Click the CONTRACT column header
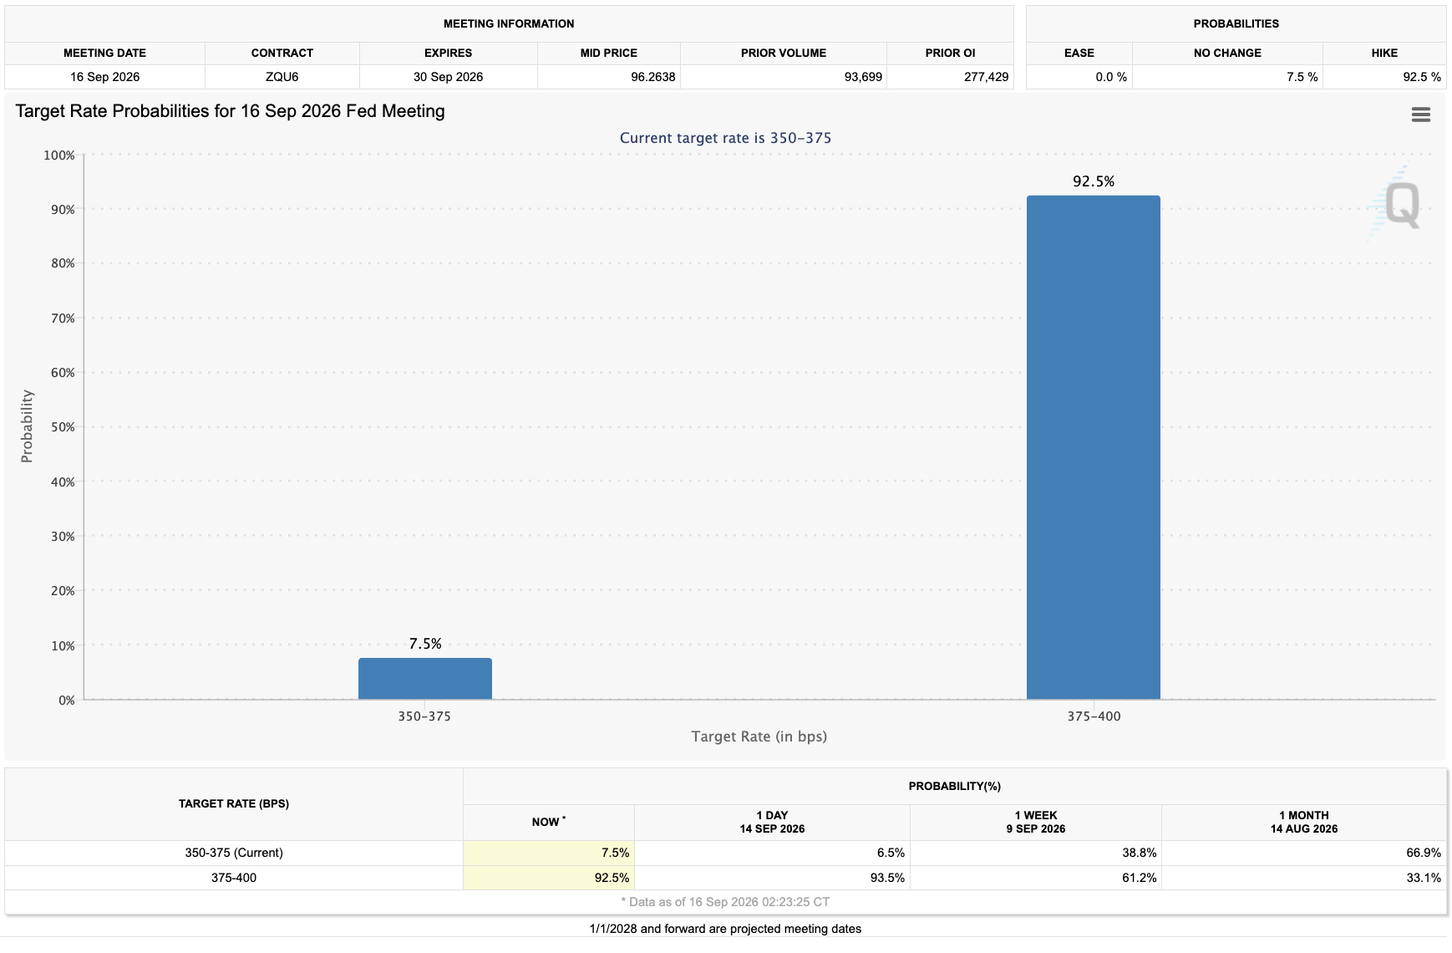 (x=282, y=53)
